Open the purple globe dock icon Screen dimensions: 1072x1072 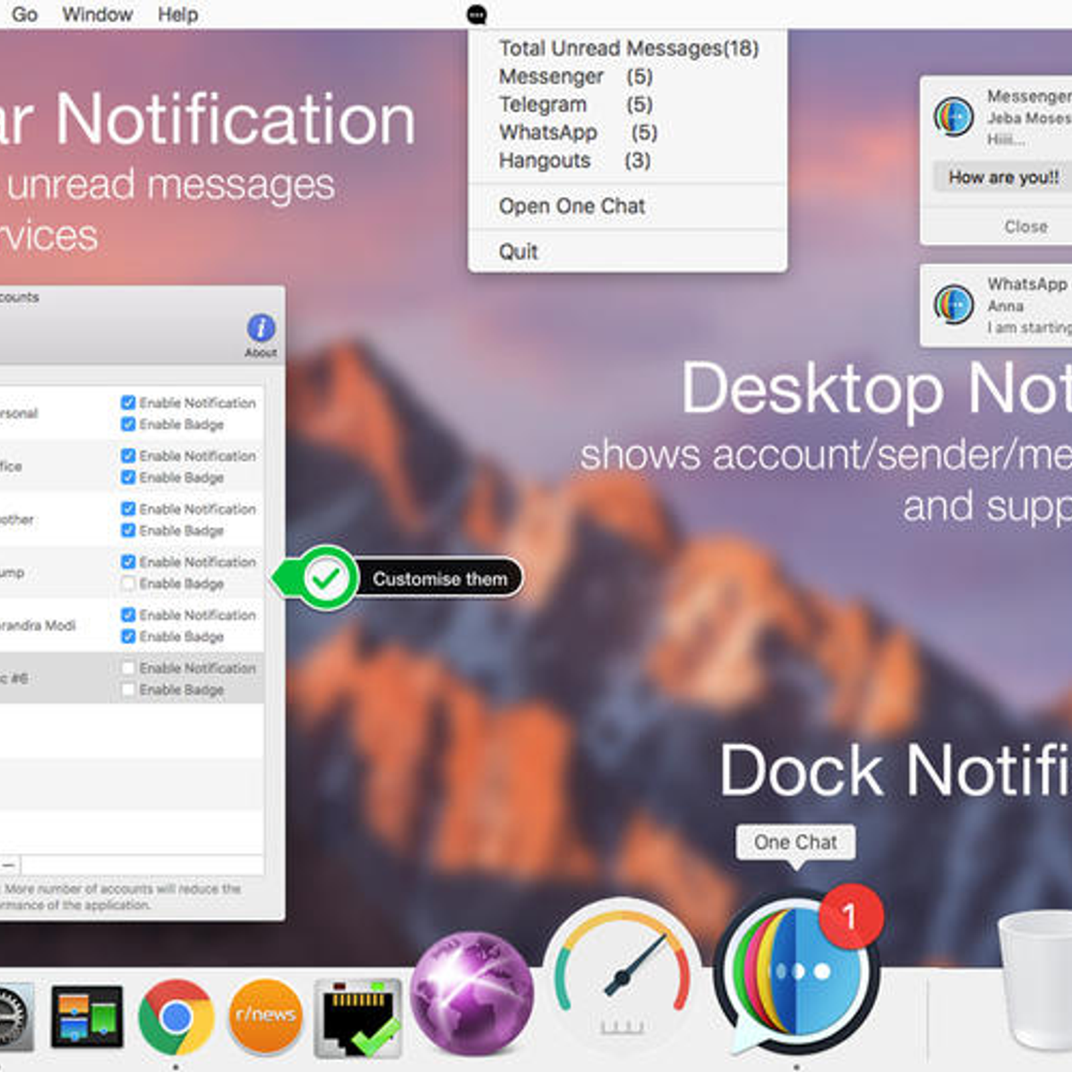(472, 993)
